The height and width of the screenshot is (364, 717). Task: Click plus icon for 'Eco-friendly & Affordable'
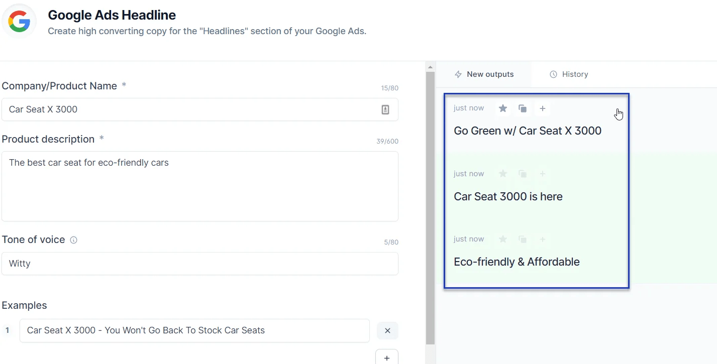pos(543,239)
